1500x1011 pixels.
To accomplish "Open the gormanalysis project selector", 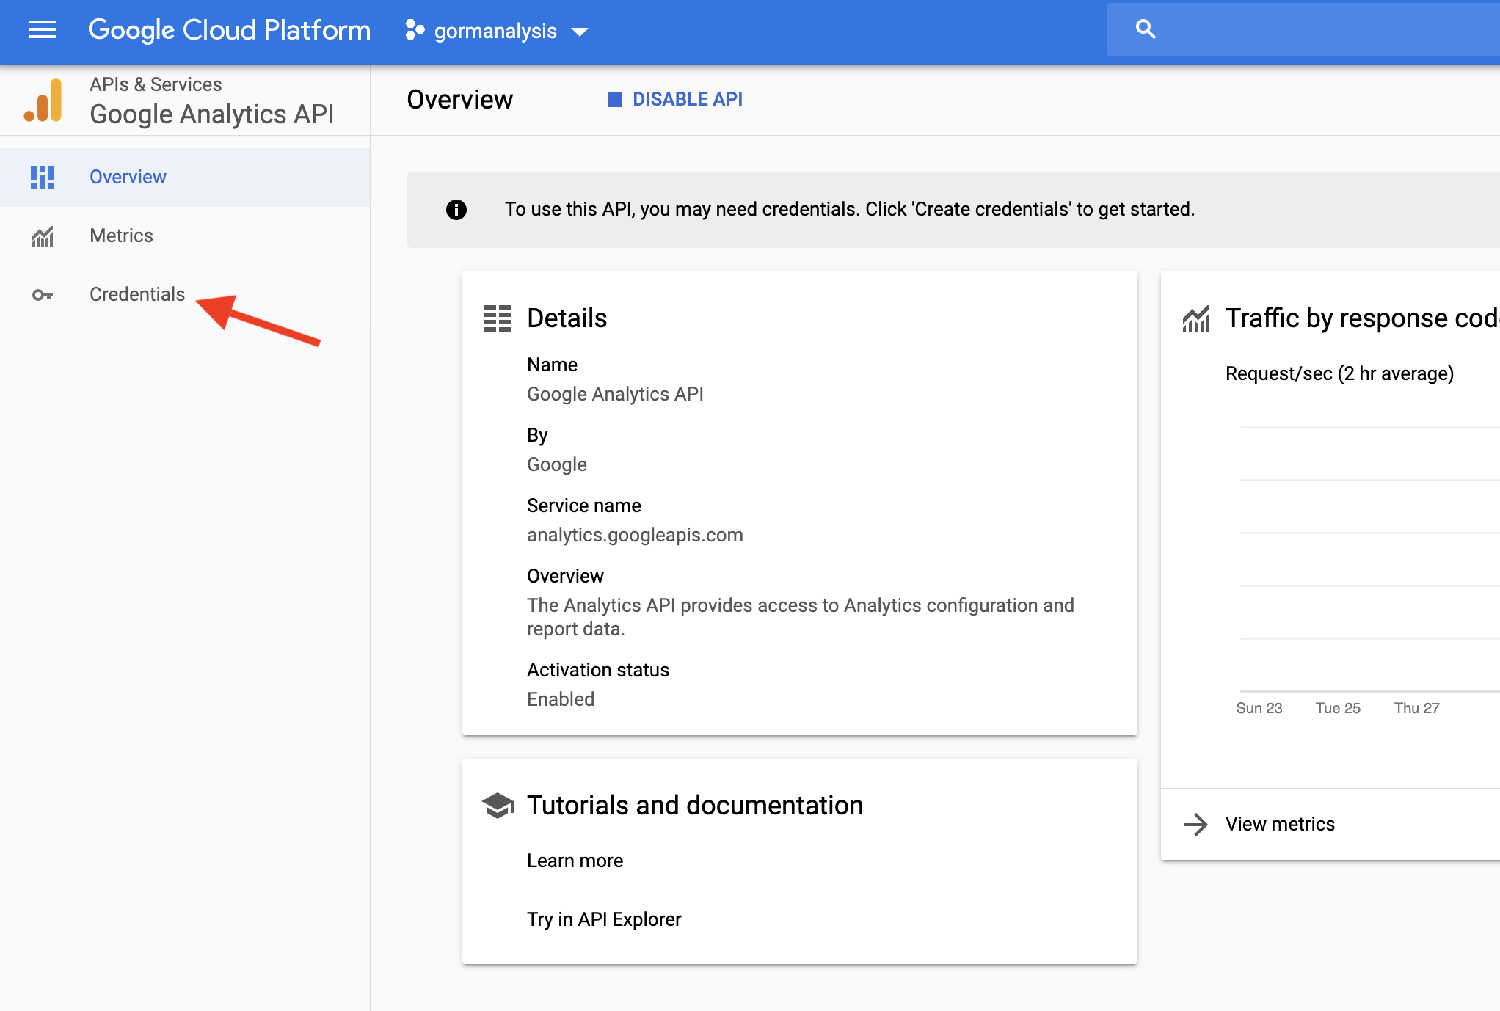I will click(x=495, y=31).
